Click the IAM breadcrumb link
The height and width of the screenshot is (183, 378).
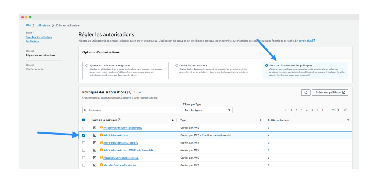coord(28,25)
